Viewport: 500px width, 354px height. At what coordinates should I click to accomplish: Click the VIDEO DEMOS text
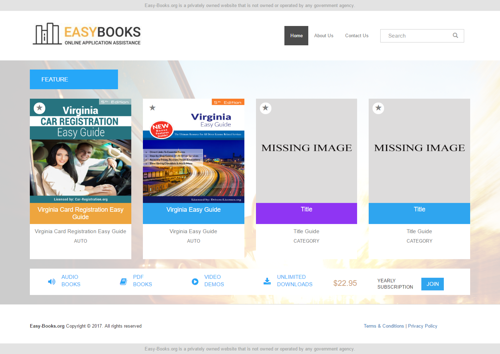(214, 281)
